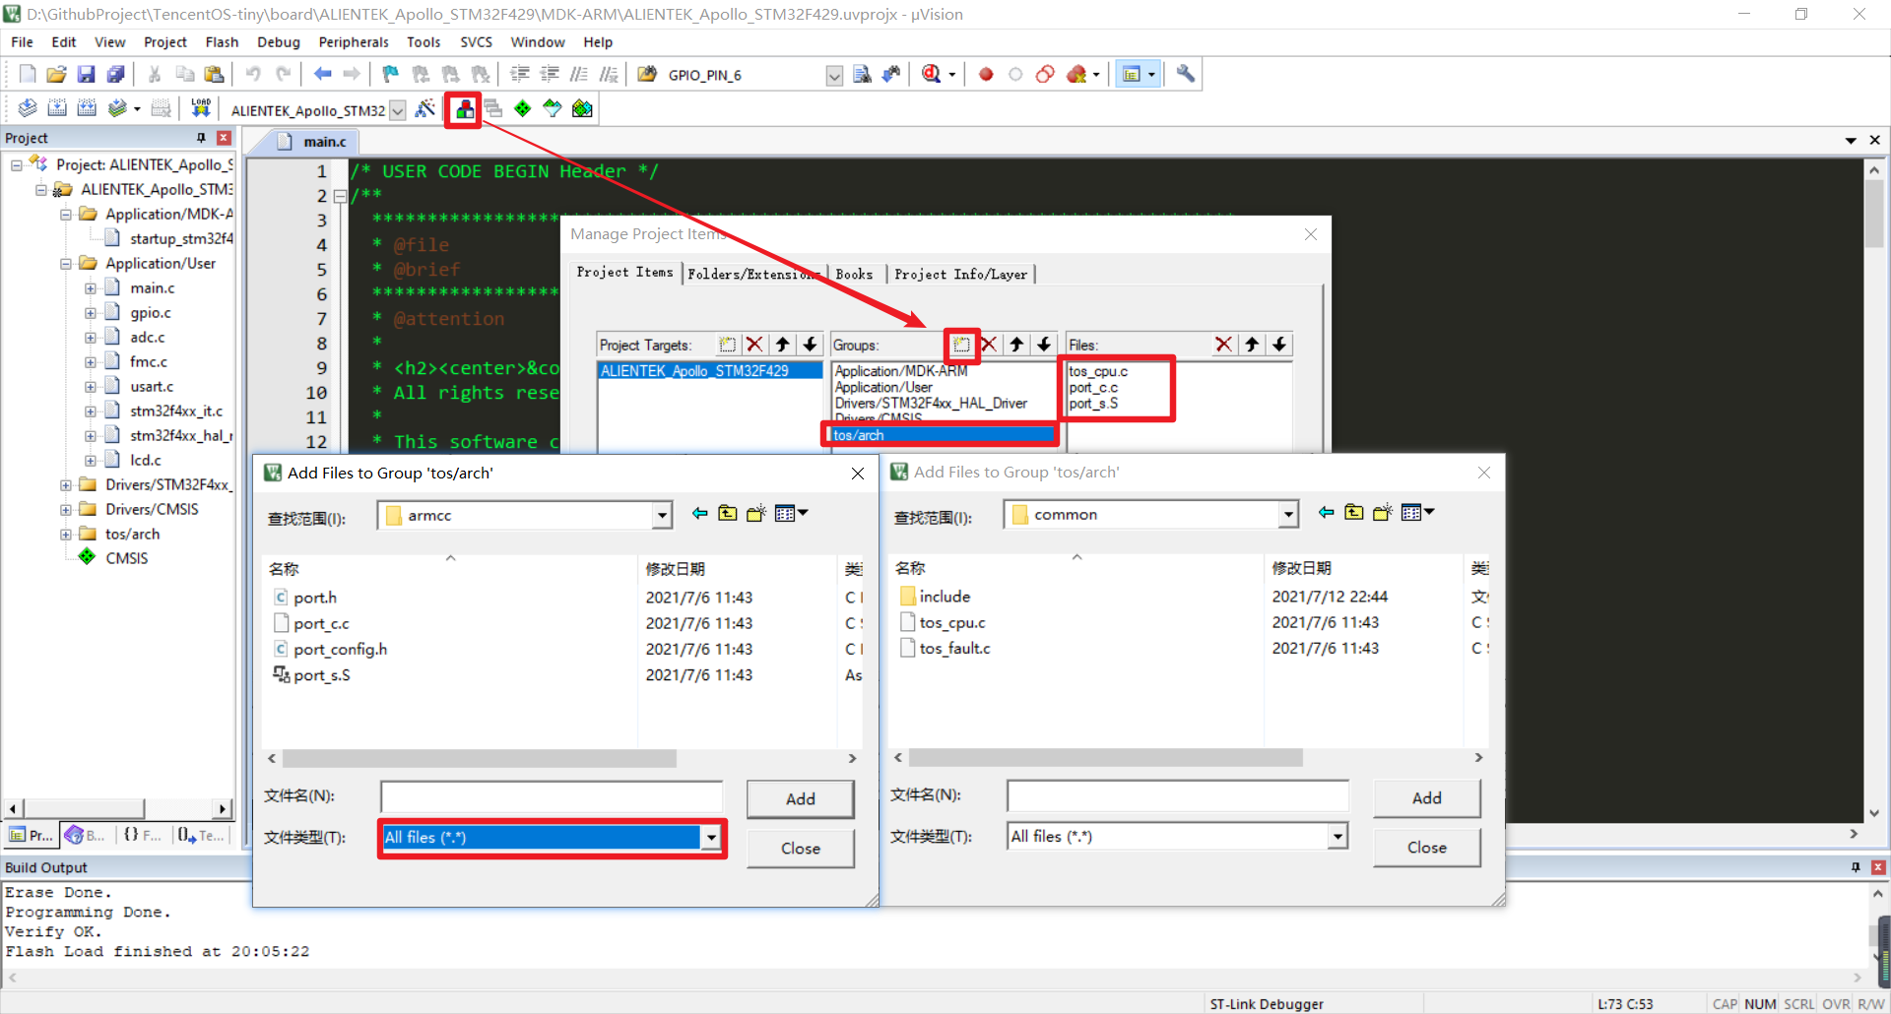Expand the tos/arch group in project tree
This screenshot has width=1891, height=1014.
tap(66, 535)
